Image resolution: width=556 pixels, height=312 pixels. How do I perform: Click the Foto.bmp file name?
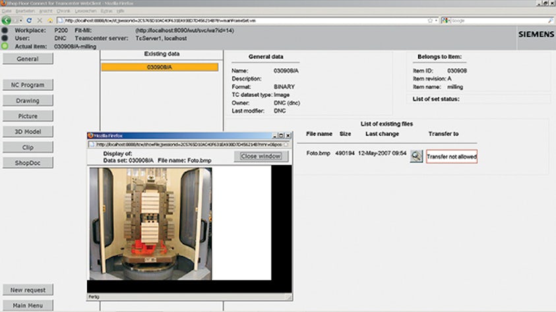pos(318,153)
